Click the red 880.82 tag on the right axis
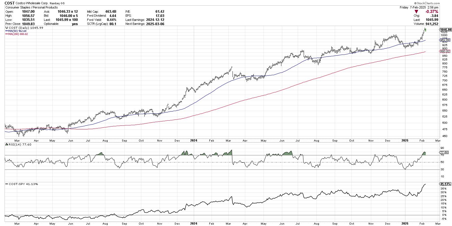 click(x=444, y=51)
